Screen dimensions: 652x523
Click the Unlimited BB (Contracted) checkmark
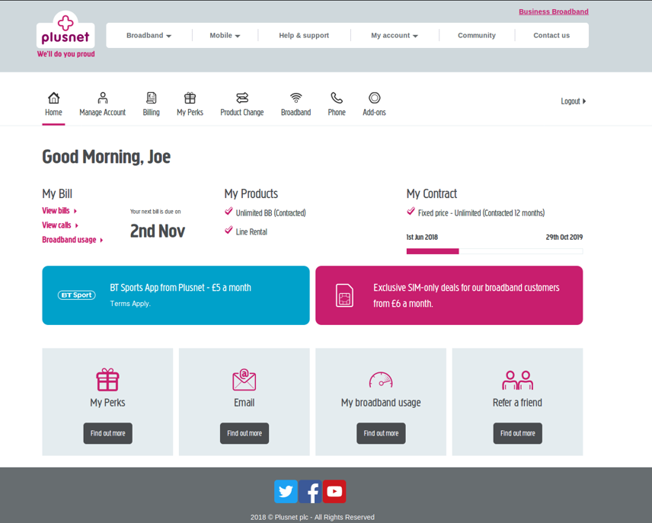[229, 212]
